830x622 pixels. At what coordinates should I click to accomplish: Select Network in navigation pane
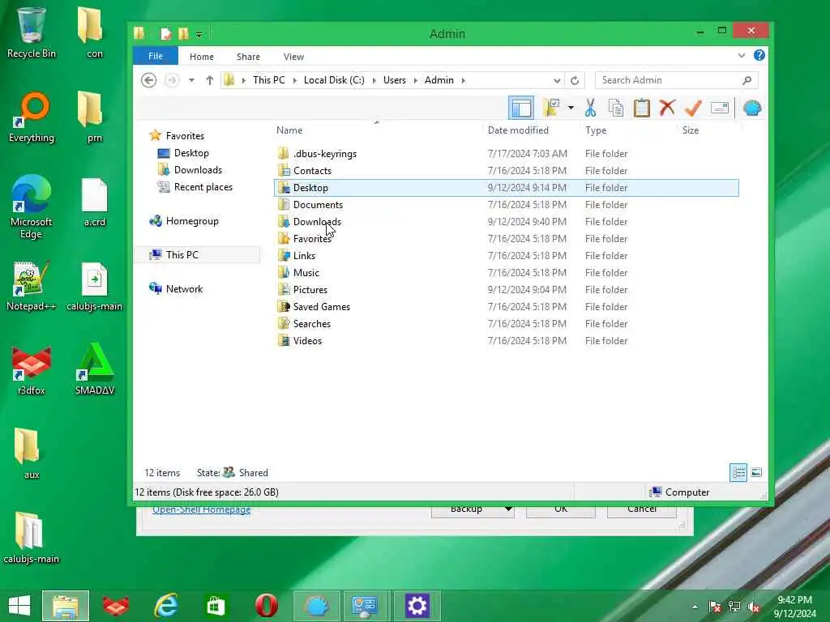184,289
